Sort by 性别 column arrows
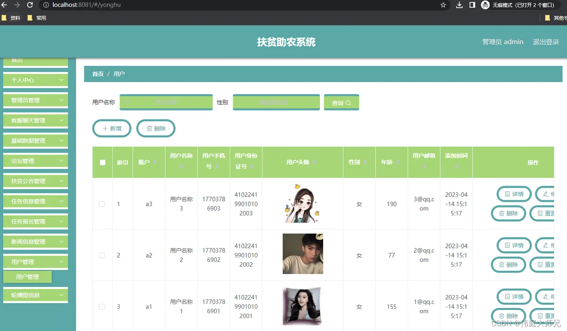This screenshot has width=567, height=331. click(x=365, y=162)
